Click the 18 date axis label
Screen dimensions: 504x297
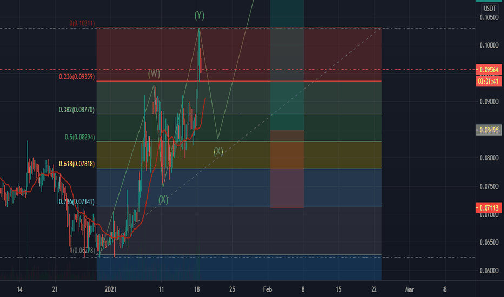[197, 289]
